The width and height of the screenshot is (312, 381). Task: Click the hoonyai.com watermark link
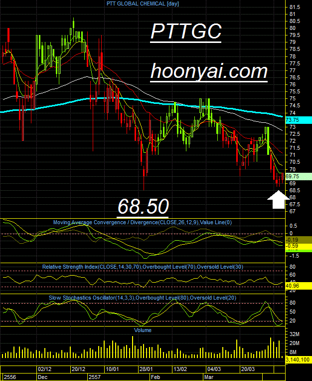click(x=209, y=72)
